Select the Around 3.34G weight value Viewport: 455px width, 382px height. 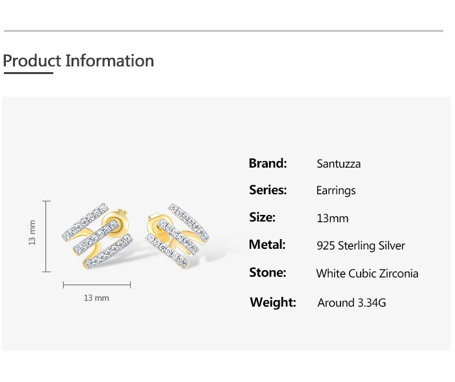(x=352, y=303)
